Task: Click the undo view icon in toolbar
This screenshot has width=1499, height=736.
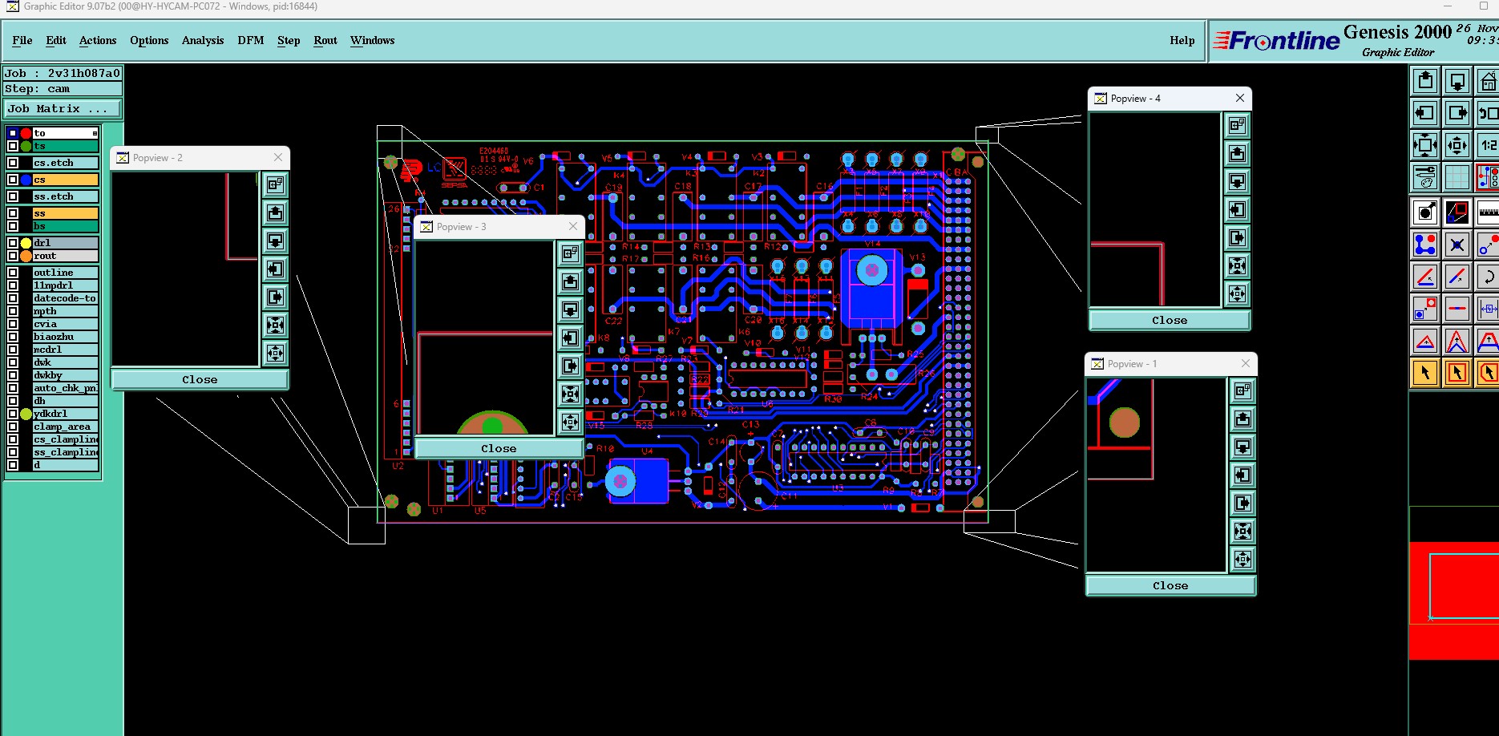Action: point(1488,113)
